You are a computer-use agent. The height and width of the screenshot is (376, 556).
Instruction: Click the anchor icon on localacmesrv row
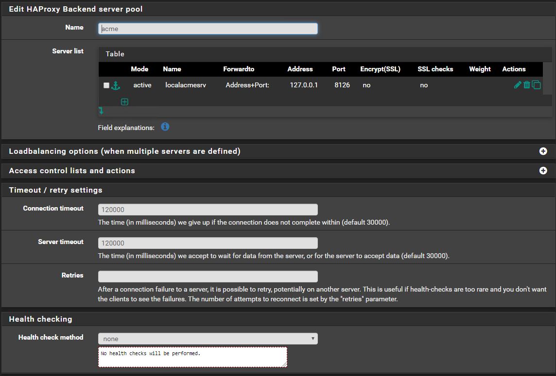pyautogui.click(x=116, y=85)
